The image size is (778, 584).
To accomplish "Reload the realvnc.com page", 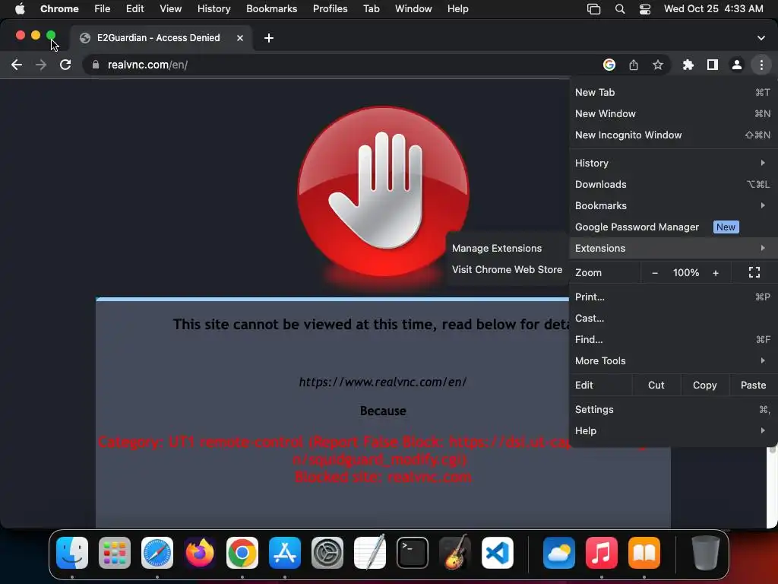I will (65, 65).
